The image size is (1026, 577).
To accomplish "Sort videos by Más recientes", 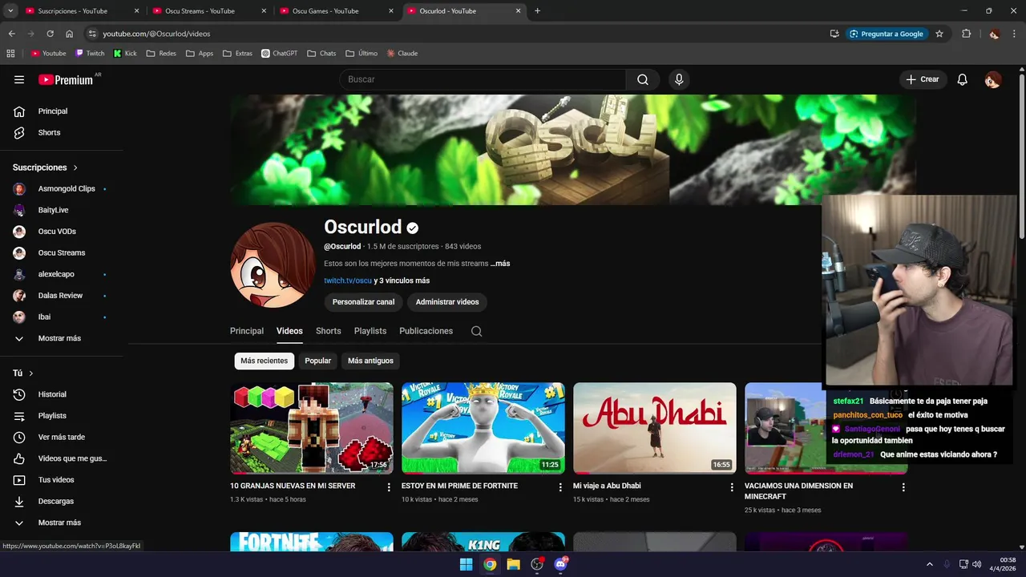I will tap(265, 361).
